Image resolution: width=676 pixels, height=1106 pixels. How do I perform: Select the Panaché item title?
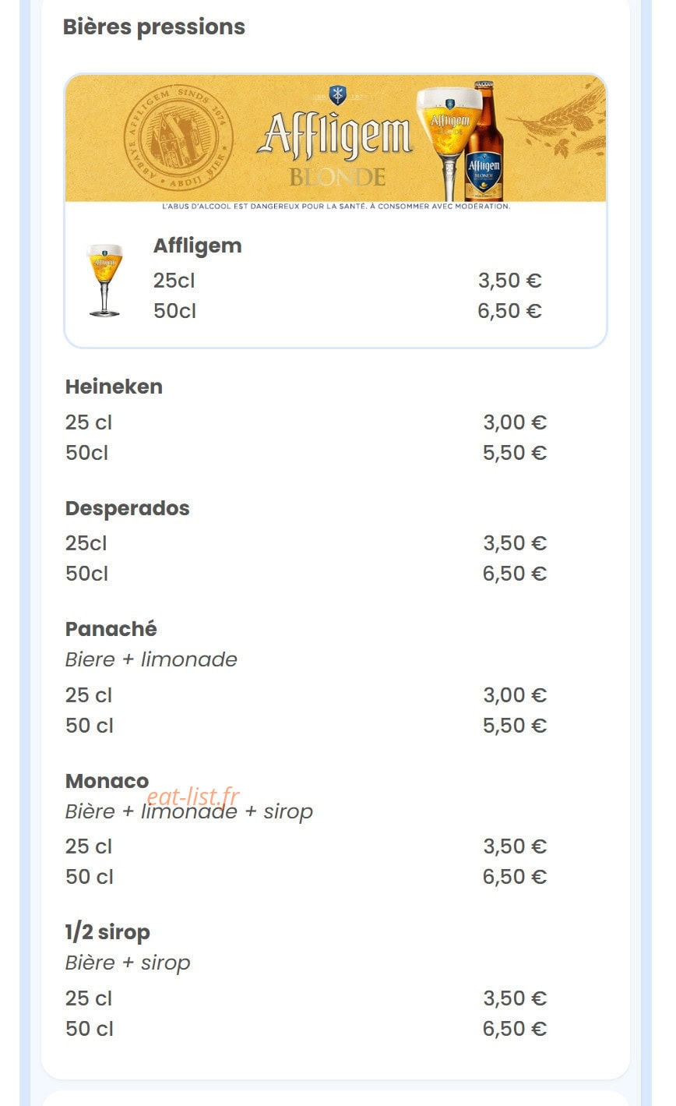point(111,629)
